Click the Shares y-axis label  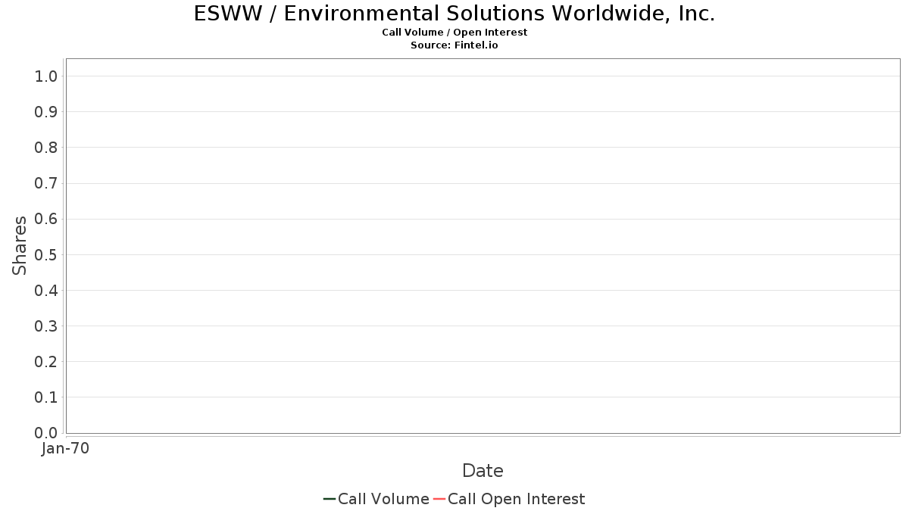pos(20,245)
